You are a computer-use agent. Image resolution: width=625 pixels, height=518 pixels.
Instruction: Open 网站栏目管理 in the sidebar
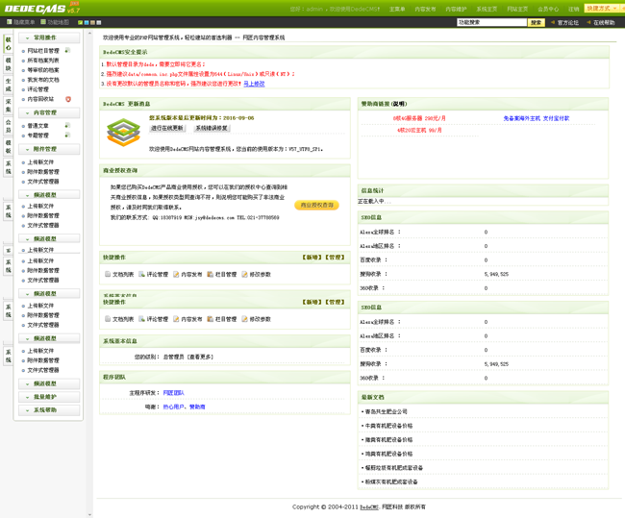point(43,51)
